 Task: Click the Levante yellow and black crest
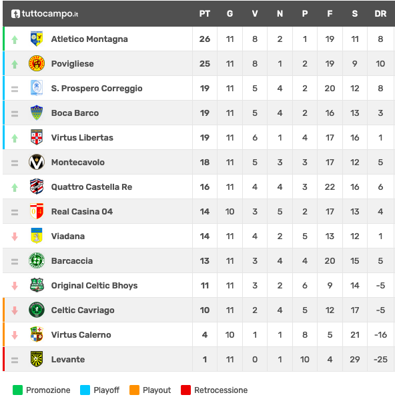(37, 359)
